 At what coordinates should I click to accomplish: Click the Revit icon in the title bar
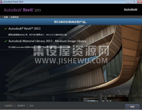[x=1, y=2]
